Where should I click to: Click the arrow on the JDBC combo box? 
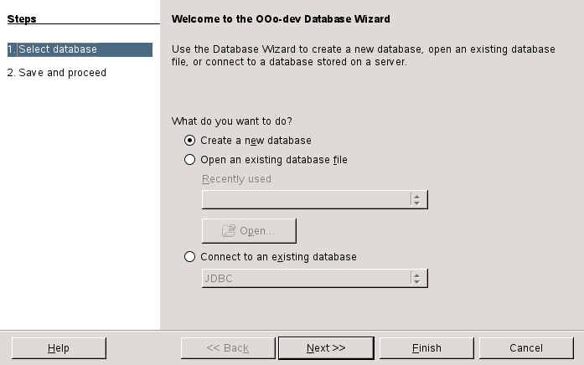[x=416, y=278]
